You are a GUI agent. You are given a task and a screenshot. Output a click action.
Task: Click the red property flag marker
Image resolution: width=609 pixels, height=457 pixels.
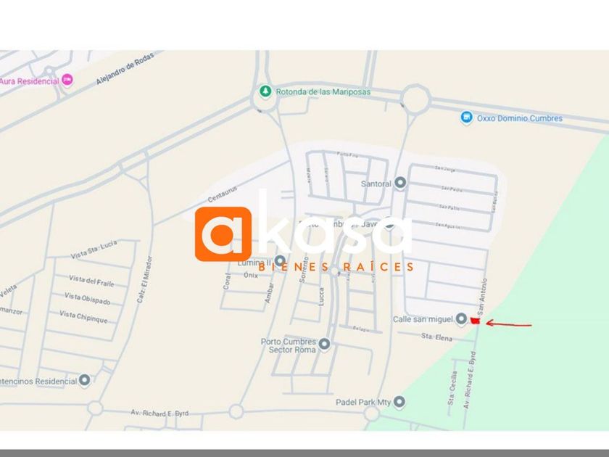tap(475, 321)
